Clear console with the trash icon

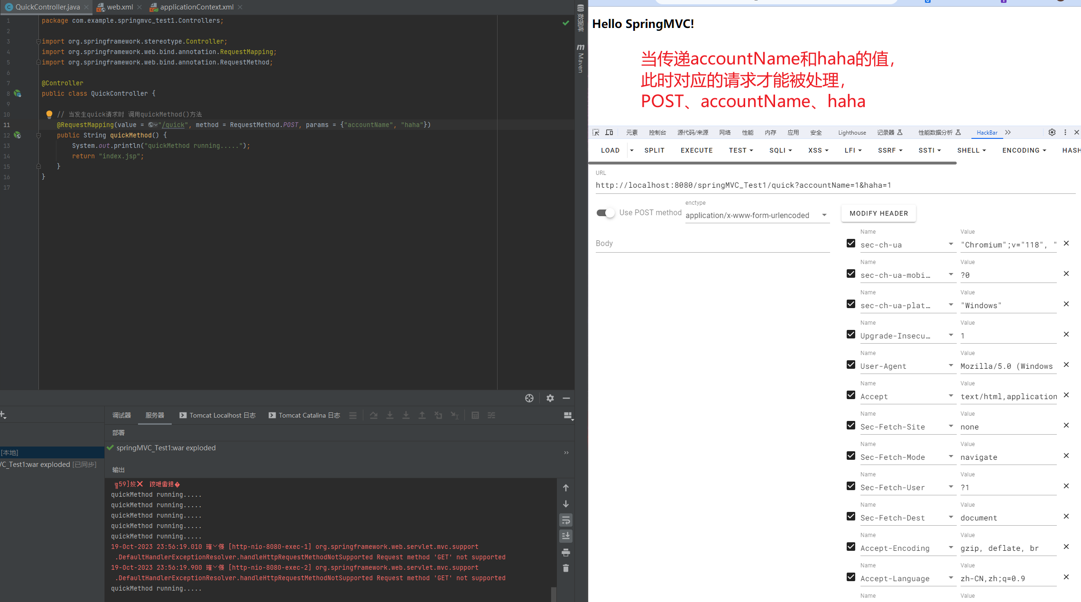point(566,568)
